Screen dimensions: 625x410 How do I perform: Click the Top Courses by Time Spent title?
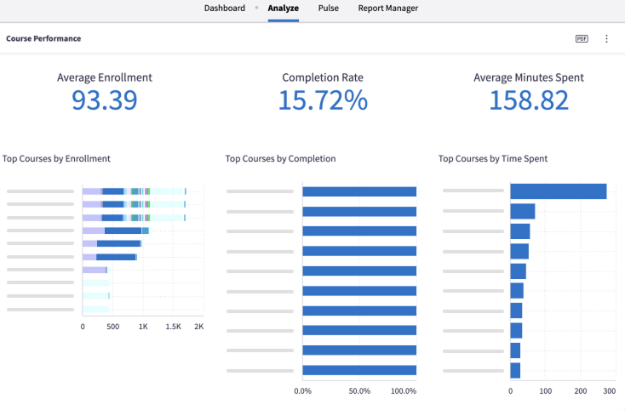pos(493,158)
